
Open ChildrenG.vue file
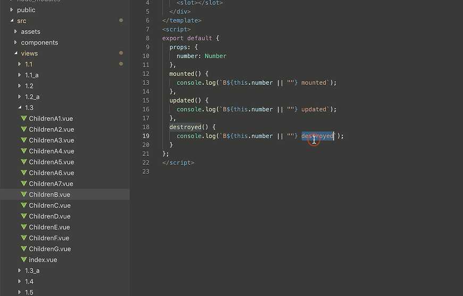pyautogui.click(x=50, y=249)
